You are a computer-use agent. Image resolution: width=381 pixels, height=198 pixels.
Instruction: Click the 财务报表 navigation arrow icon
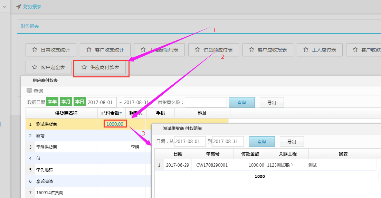tap(19, 7)
